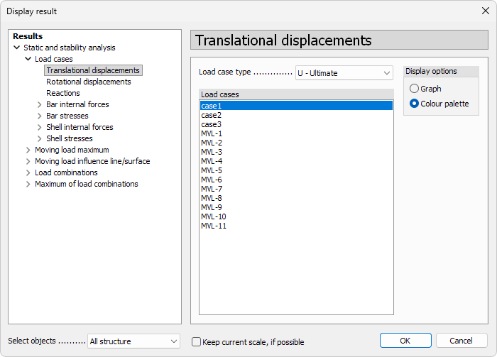Screen dimensions: 497x357
Task: Select Reactions in the results tree
Action: point(63,93)
